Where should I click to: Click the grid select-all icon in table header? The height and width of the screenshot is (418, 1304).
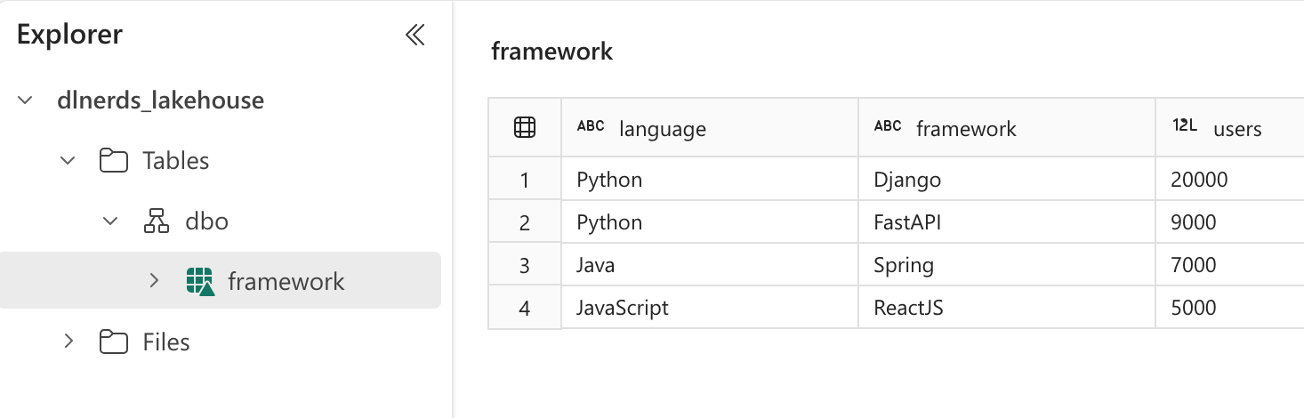tap(525, 128)
